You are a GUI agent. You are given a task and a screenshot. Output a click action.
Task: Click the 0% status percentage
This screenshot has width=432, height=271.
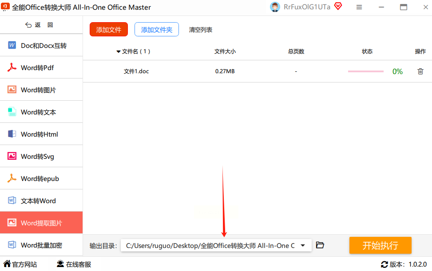coord(397,71)
